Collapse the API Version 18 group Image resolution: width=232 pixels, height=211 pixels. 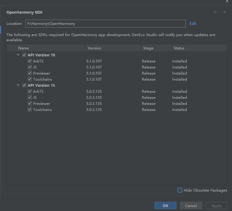(18, 55)
